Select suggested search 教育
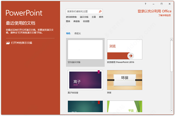The image size is (175, 116). coord(101,17)
